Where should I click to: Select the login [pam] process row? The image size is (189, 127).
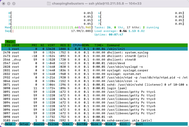click(94, 88)
